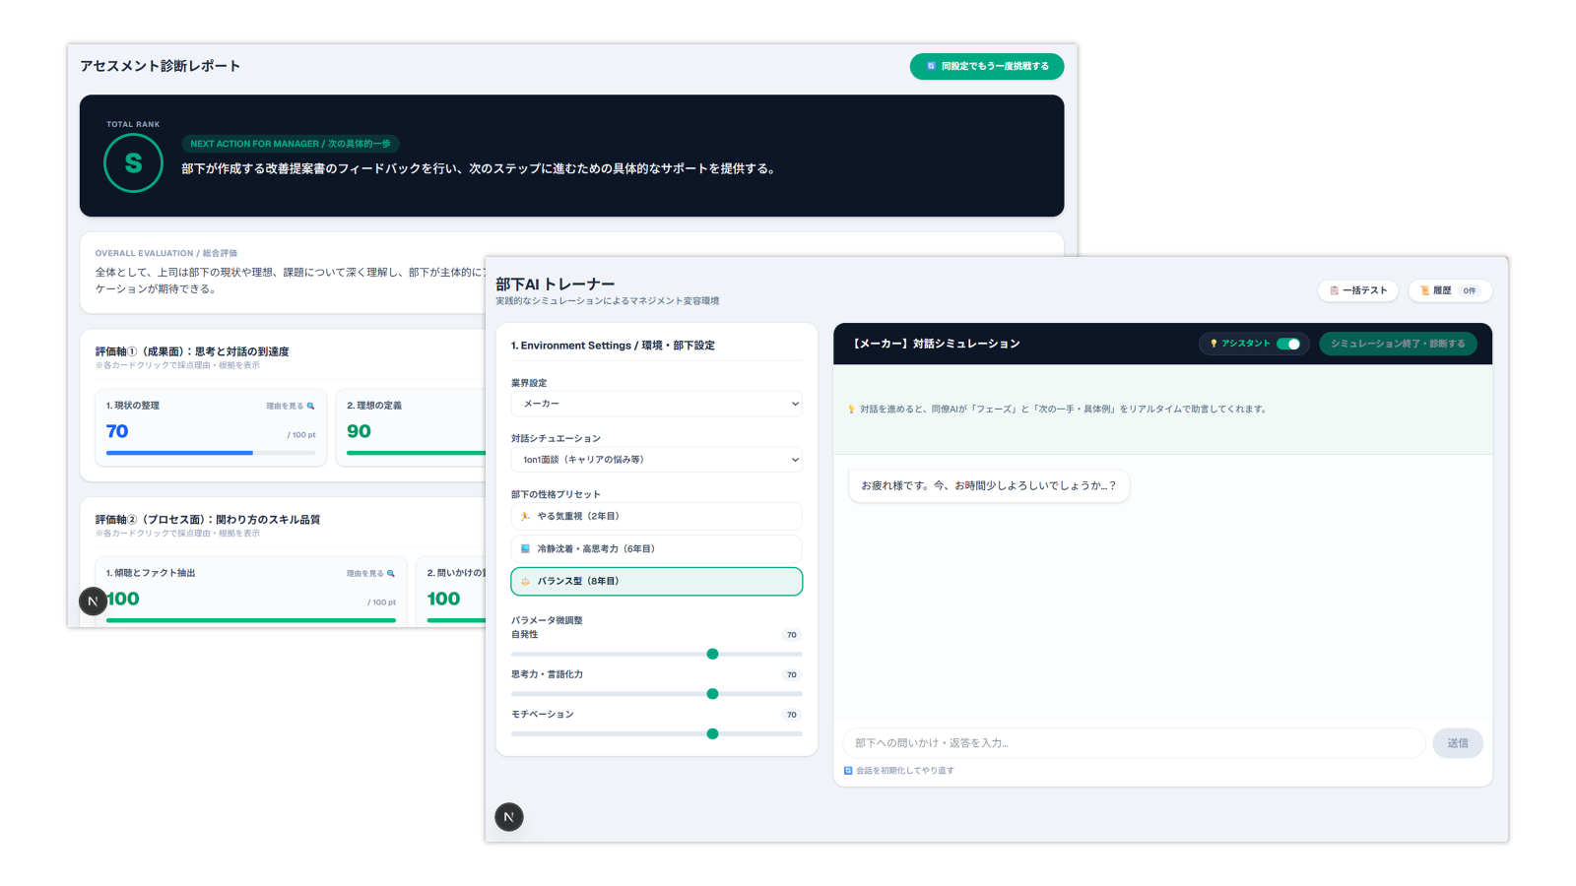Click the パラメータ微調整 label

pos(547,620)
